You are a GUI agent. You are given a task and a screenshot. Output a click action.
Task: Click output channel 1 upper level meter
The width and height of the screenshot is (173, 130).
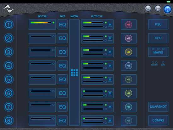point(93,23)
